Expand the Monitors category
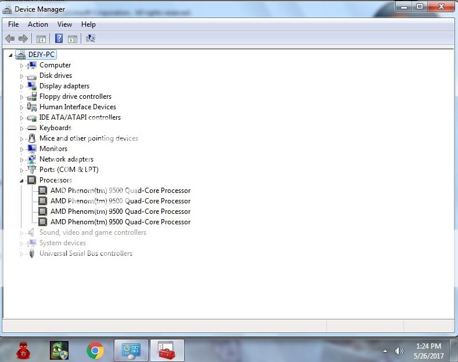The image size is (458, 362). 21,149
